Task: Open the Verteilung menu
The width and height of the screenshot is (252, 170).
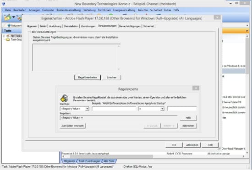Action: [89, 10]
